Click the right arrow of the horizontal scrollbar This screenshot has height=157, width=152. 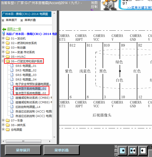coord(50,141)
